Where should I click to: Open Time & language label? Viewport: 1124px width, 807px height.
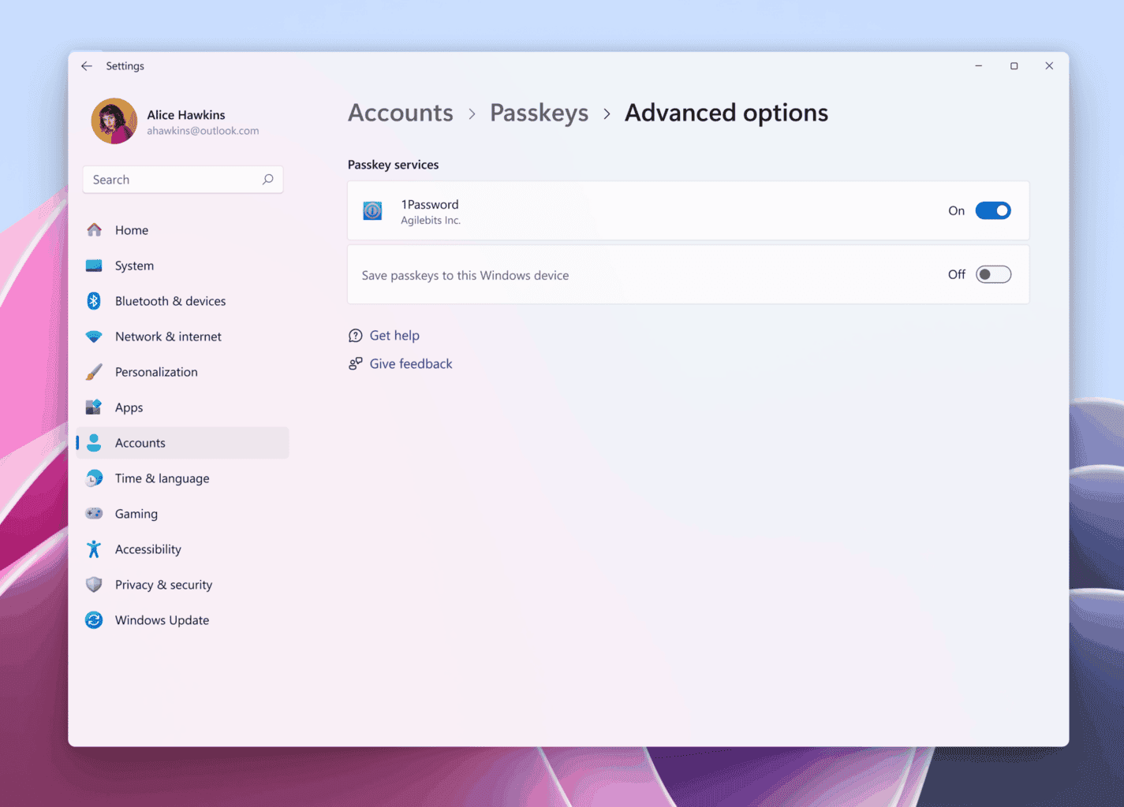[162, 478]
